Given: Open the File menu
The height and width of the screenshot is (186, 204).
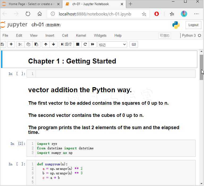Looking at the screenshot, I should (x=5, y=35).
